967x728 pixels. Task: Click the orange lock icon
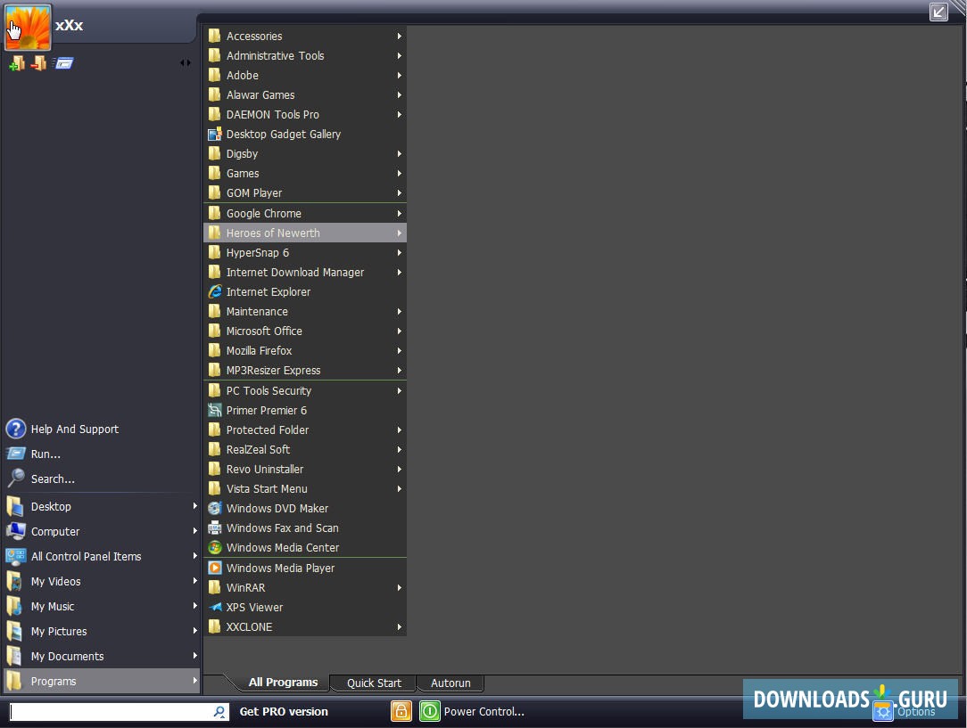point(401,711)
